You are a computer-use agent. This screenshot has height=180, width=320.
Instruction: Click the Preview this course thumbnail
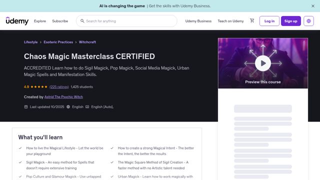(263, 63)
